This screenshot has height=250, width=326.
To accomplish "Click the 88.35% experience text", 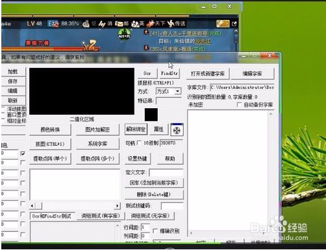I will pos(70,24).
